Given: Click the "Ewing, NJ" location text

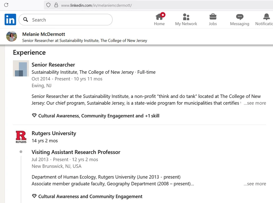Looking at the screenshot, I should pyautogui.click(x=41, y=86).
